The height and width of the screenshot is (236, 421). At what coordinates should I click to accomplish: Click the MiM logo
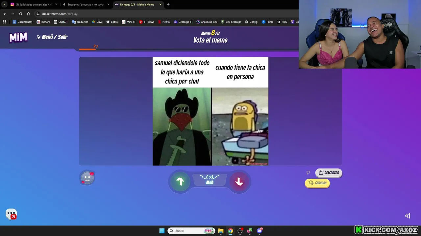[x=18, y=37]
